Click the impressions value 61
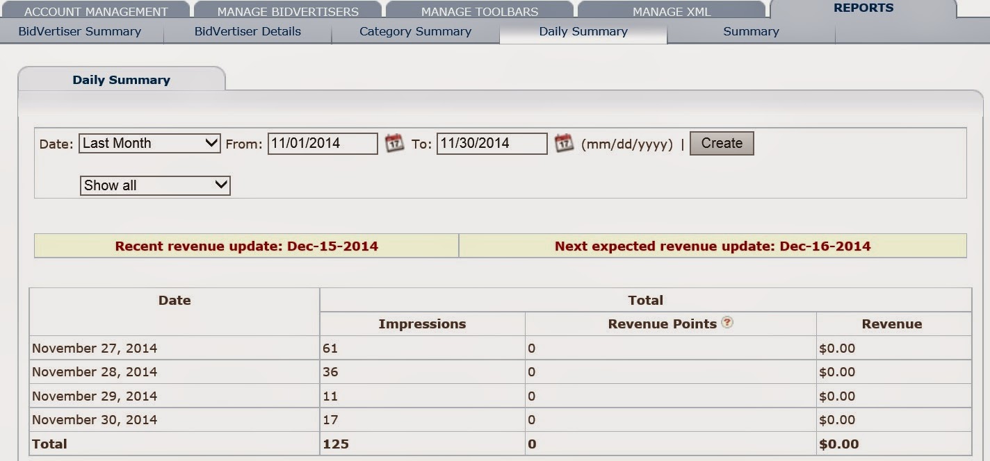Screen dimensions: 990x461 click(330, 348)
